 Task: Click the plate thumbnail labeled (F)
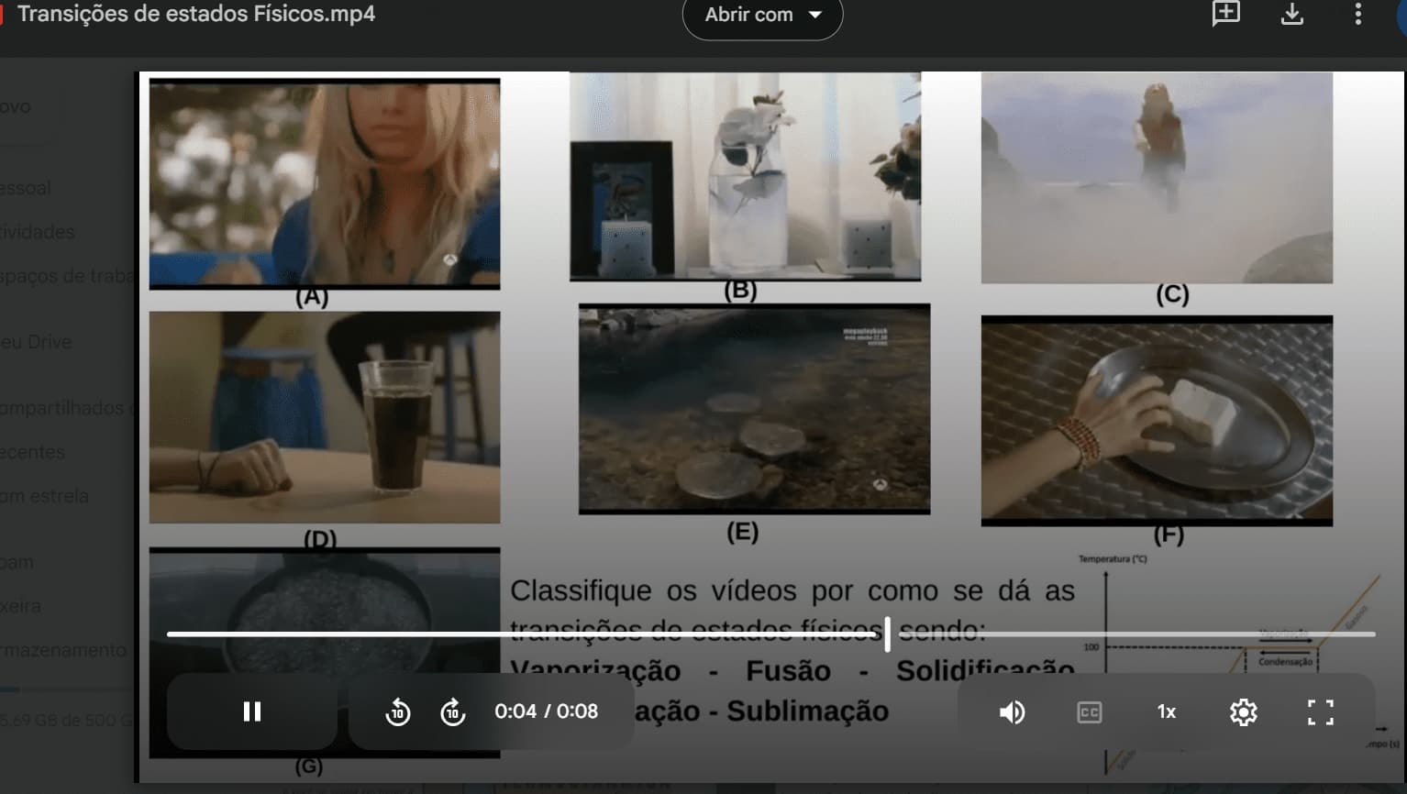pos(1157,420)
